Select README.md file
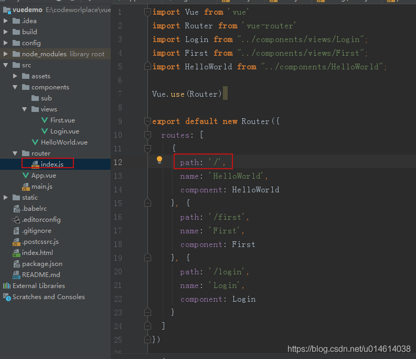 pyautogui.click(x=41, y=275)
